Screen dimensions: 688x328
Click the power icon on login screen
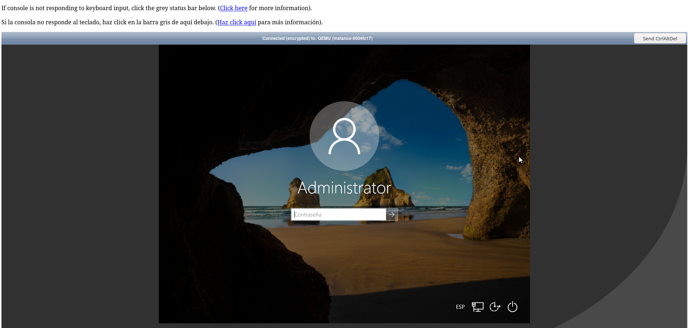(512, 307)
